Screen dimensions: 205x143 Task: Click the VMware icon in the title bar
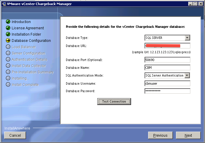3,4
